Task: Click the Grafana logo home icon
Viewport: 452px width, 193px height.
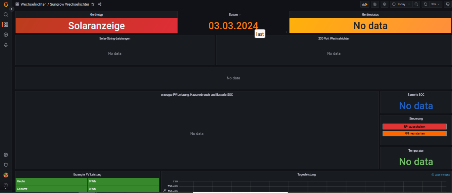Action: (6, 4)
